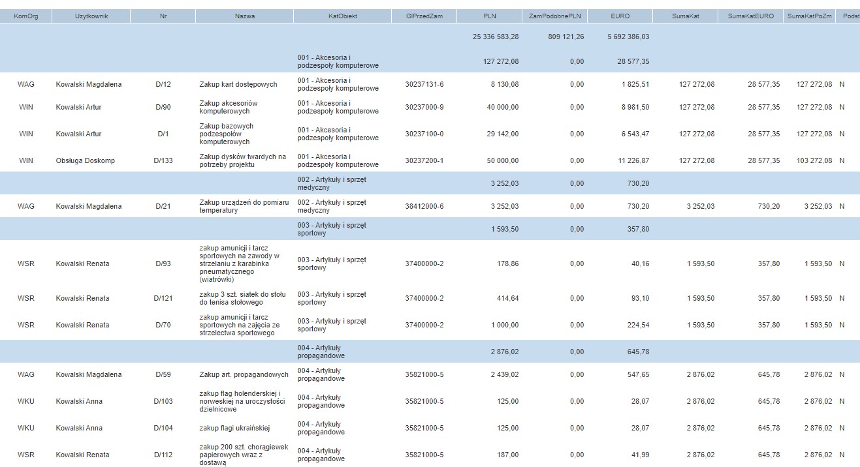Select total EURO value 5 692 386,03
This screenshot has width=860, height=467.
tap(628, 37)
